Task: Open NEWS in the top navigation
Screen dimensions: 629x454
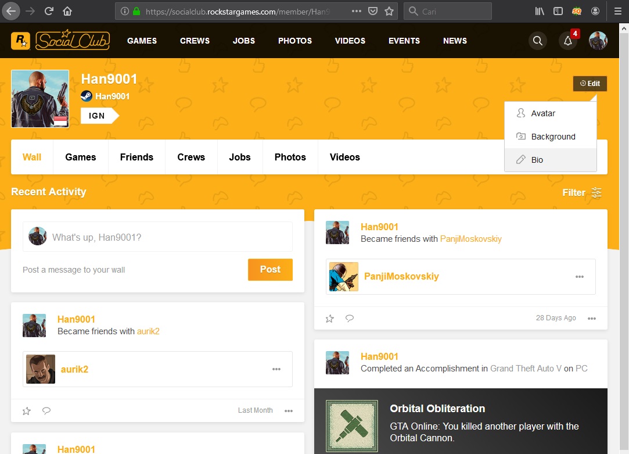Action: [x=455, y=41]
